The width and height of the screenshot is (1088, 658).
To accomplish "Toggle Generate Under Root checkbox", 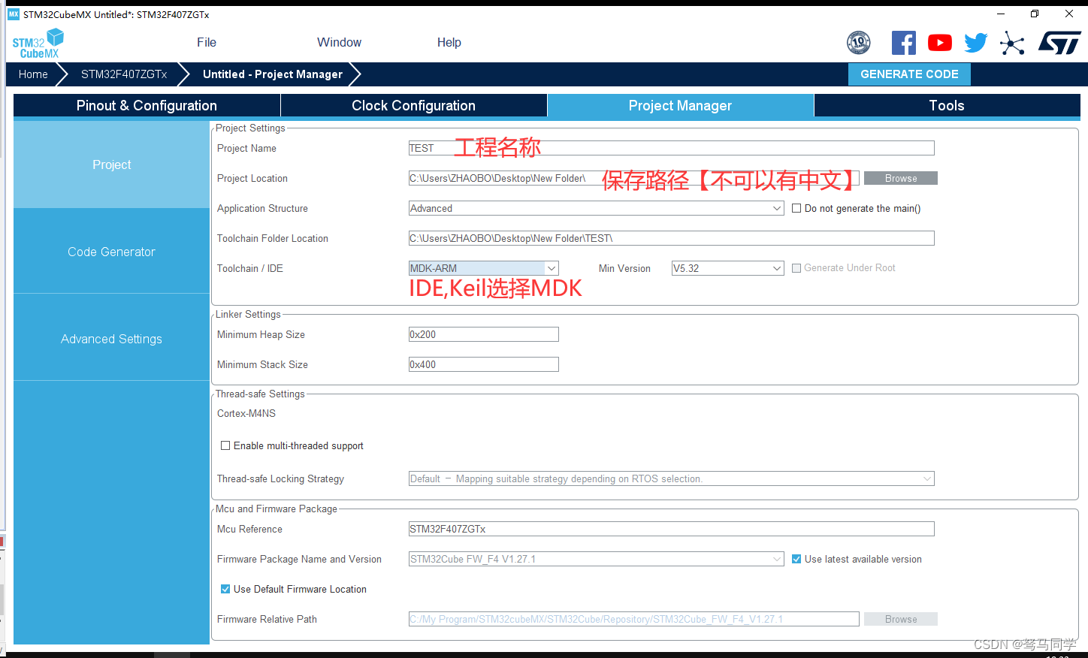I will 796,268.
